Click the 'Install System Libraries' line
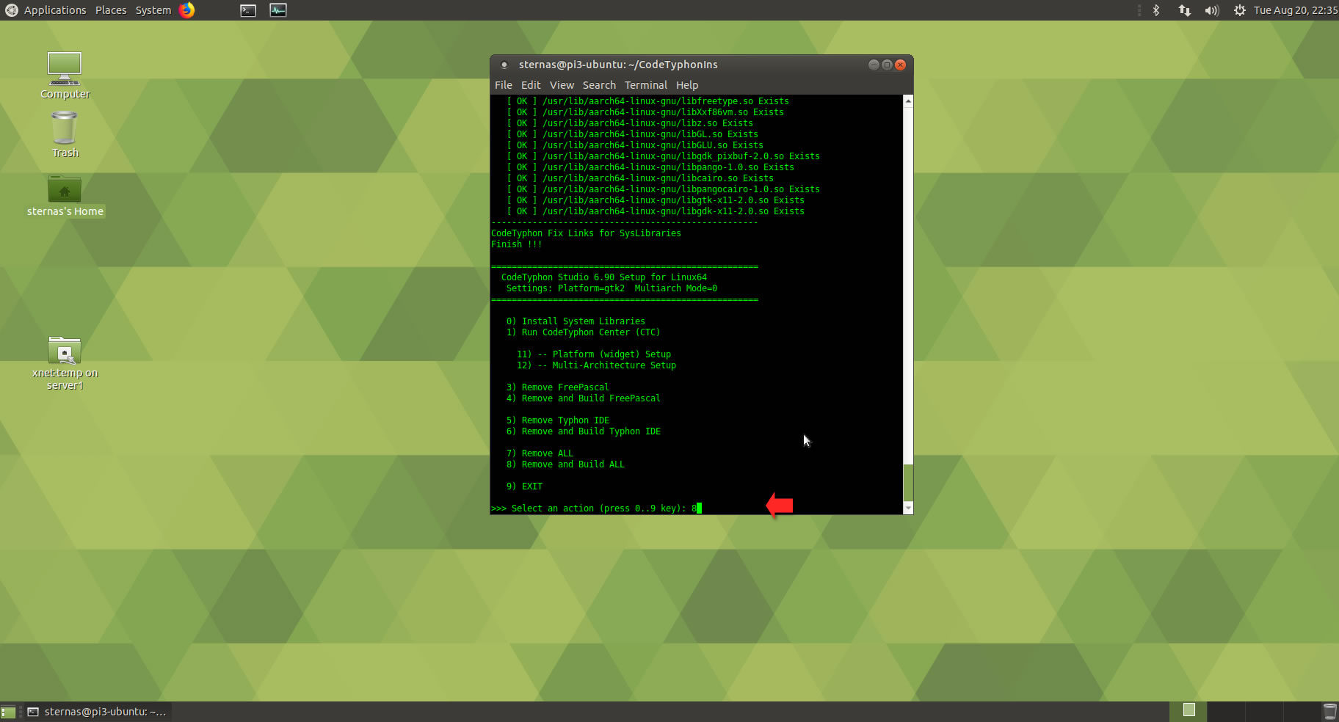This screenshot has height=722, width=1339. [576, 321]
